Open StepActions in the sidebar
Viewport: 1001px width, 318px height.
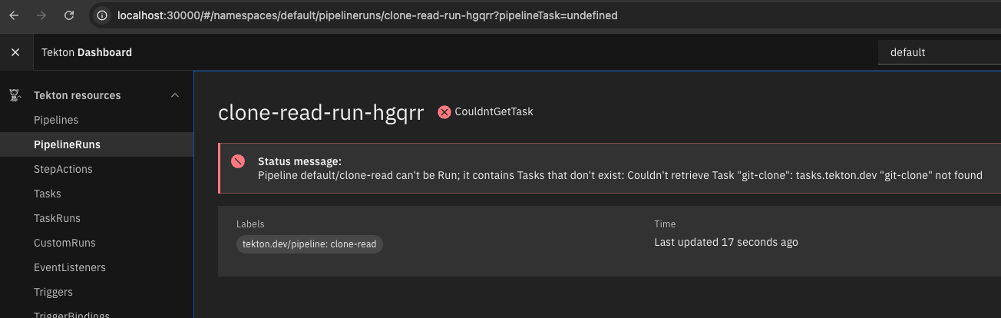63,169
